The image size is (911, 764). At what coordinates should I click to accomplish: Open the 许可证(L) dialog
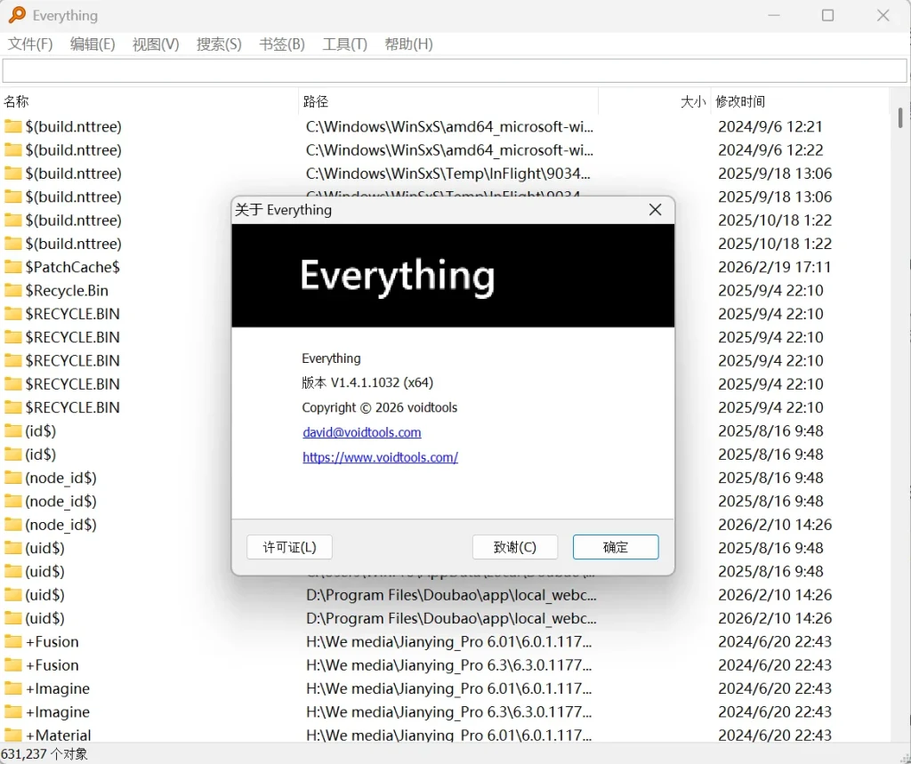coord(289,547)
